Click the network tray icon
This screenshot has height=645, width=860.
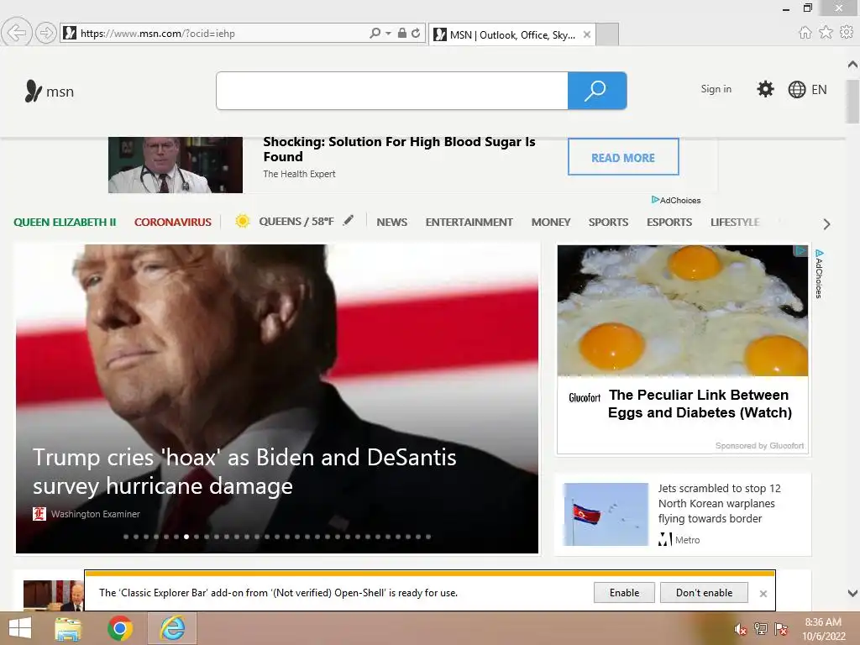tap(760, 628)
